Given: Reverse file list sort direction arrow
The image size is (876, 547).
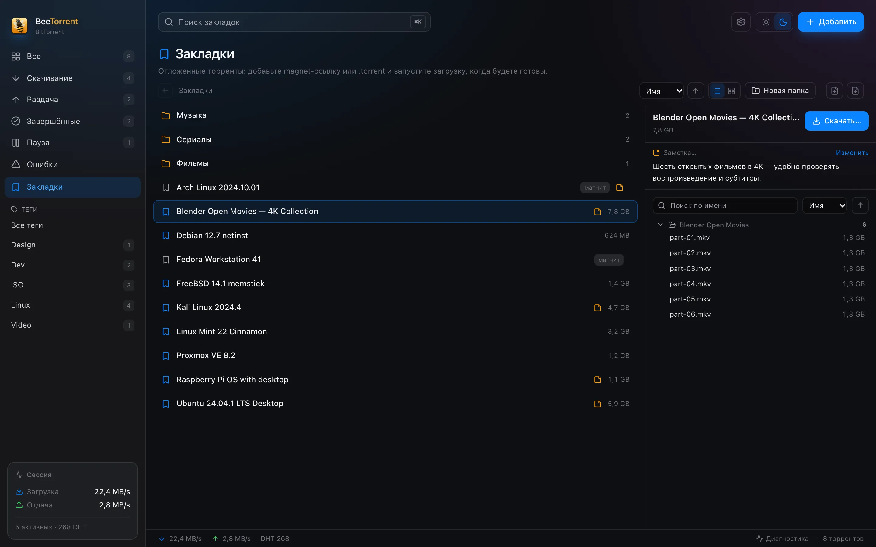Looking at the screenshot, I should [x=860, y=205].
